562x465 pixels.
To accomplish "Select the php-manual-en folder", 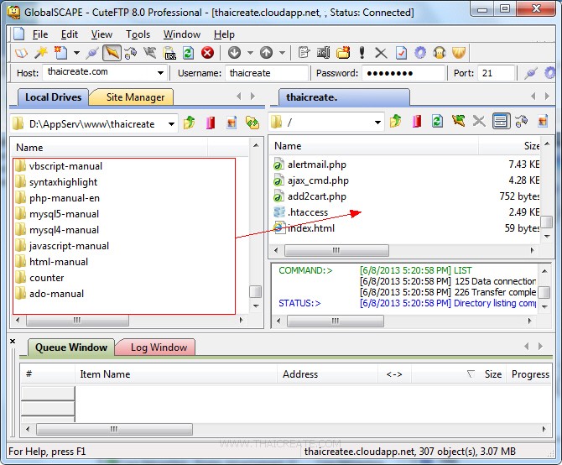I will point(64,198).
